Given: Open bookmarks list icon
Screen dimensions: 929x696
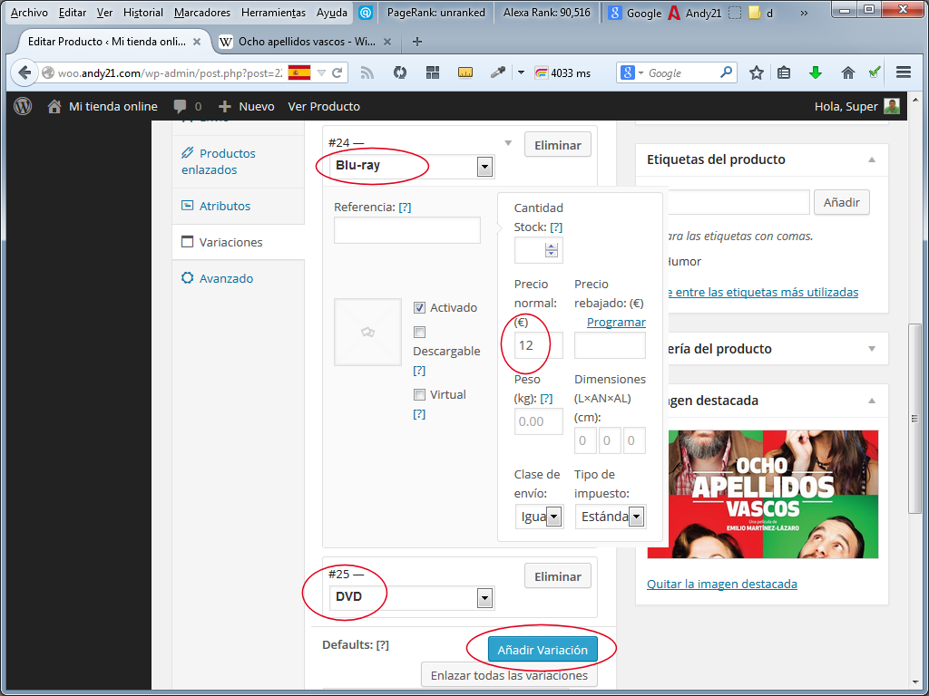Looking at the screenshot, I should coord(784,72).
